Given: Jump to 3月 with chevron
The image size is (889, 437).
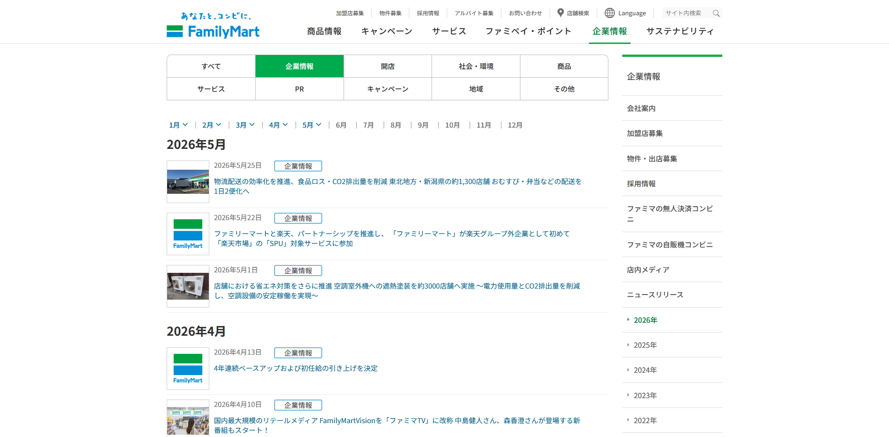Looking at the screenshot, I should [x=245, y=125].
